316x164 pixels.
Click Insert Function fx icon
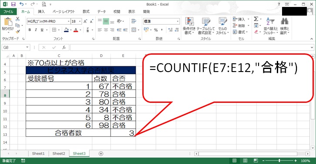64,47
